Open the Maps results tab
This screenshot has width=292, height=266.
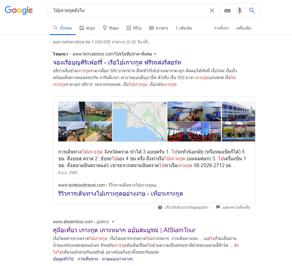pos(111,28)
